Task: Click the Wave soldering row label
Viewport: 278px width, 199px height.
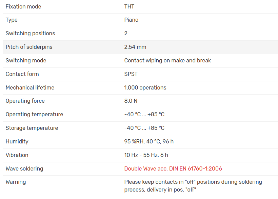Action: [x=24, y=168]
